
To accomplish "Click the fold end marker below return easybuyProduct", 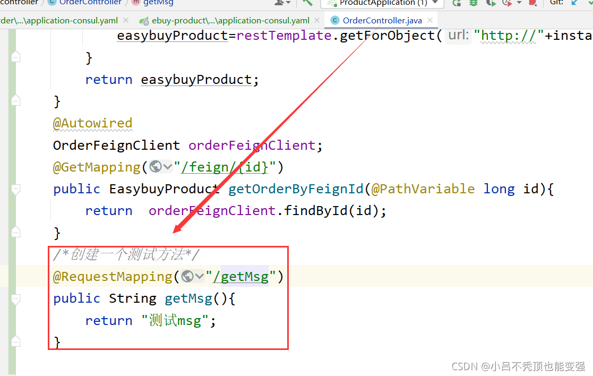I will tap(16, 100).
